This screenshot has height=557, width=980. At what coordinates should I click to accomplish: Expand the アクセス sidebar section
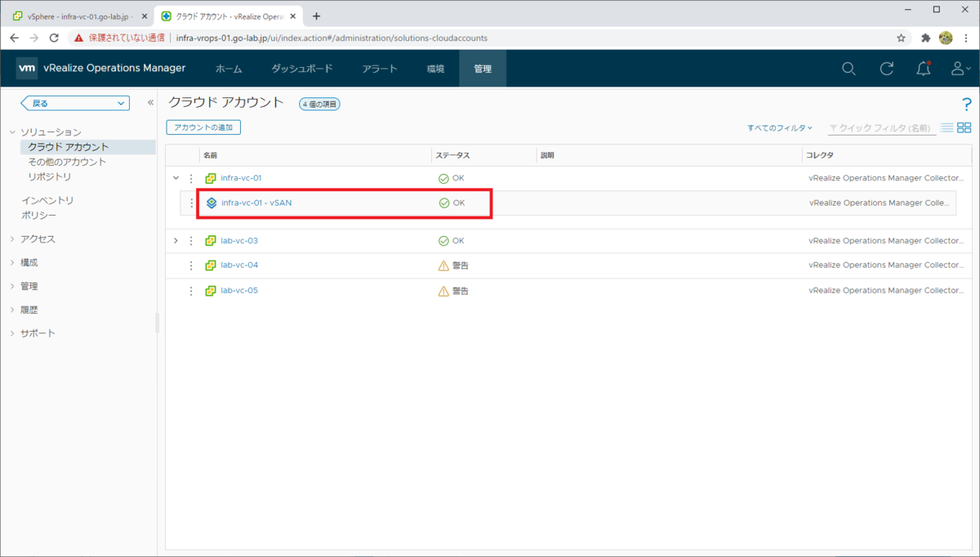point(12,239)
